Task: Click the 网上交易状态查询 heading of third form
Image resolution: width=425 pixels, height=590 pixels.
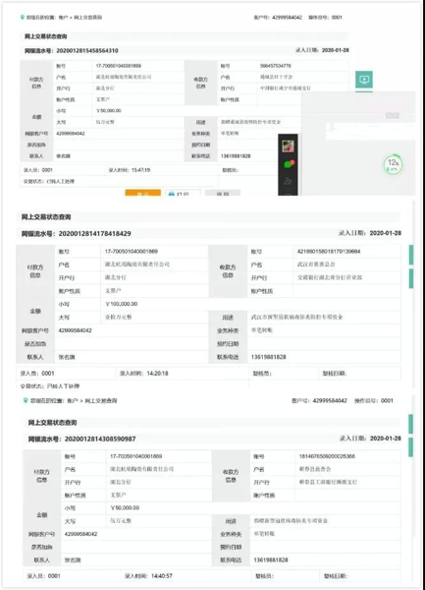Action: point(53,423)
